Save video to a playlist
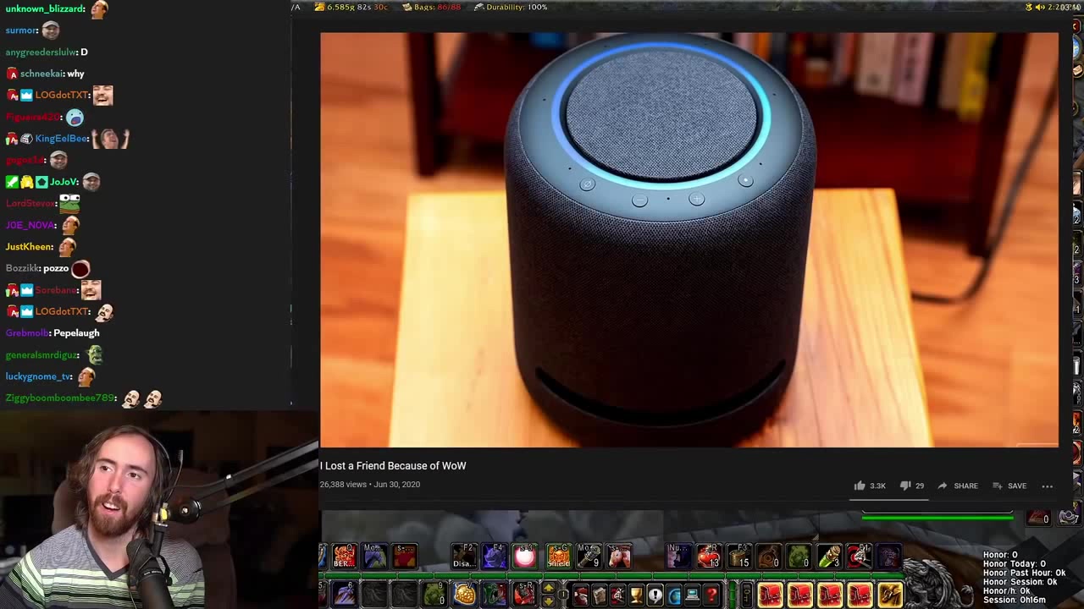Viewport: 1084px width, 609px height. [x=1009, y=486]
